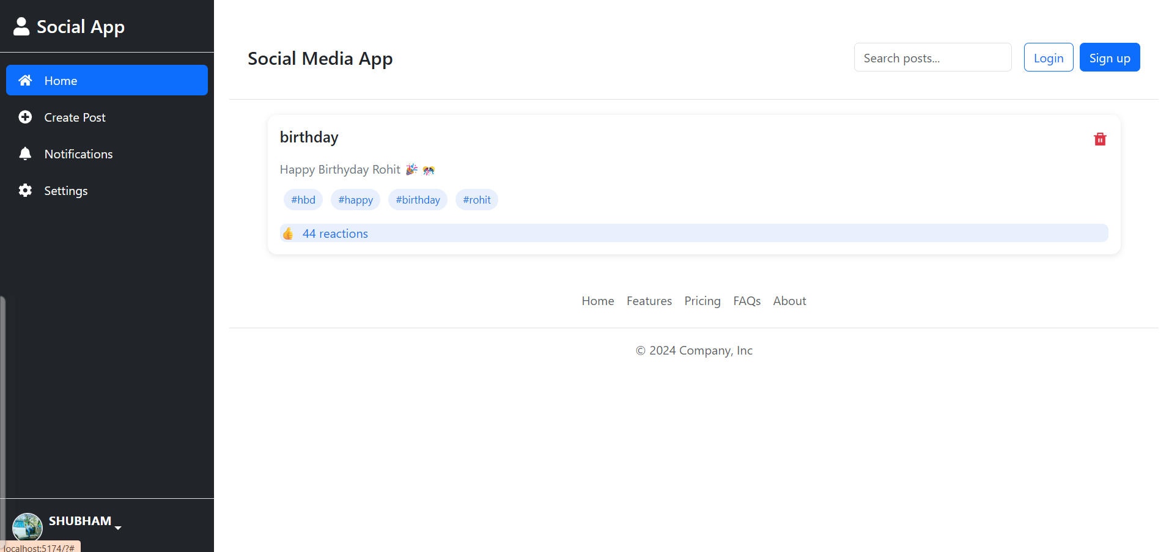Click the Create Post plus icon

pos(25,117)
